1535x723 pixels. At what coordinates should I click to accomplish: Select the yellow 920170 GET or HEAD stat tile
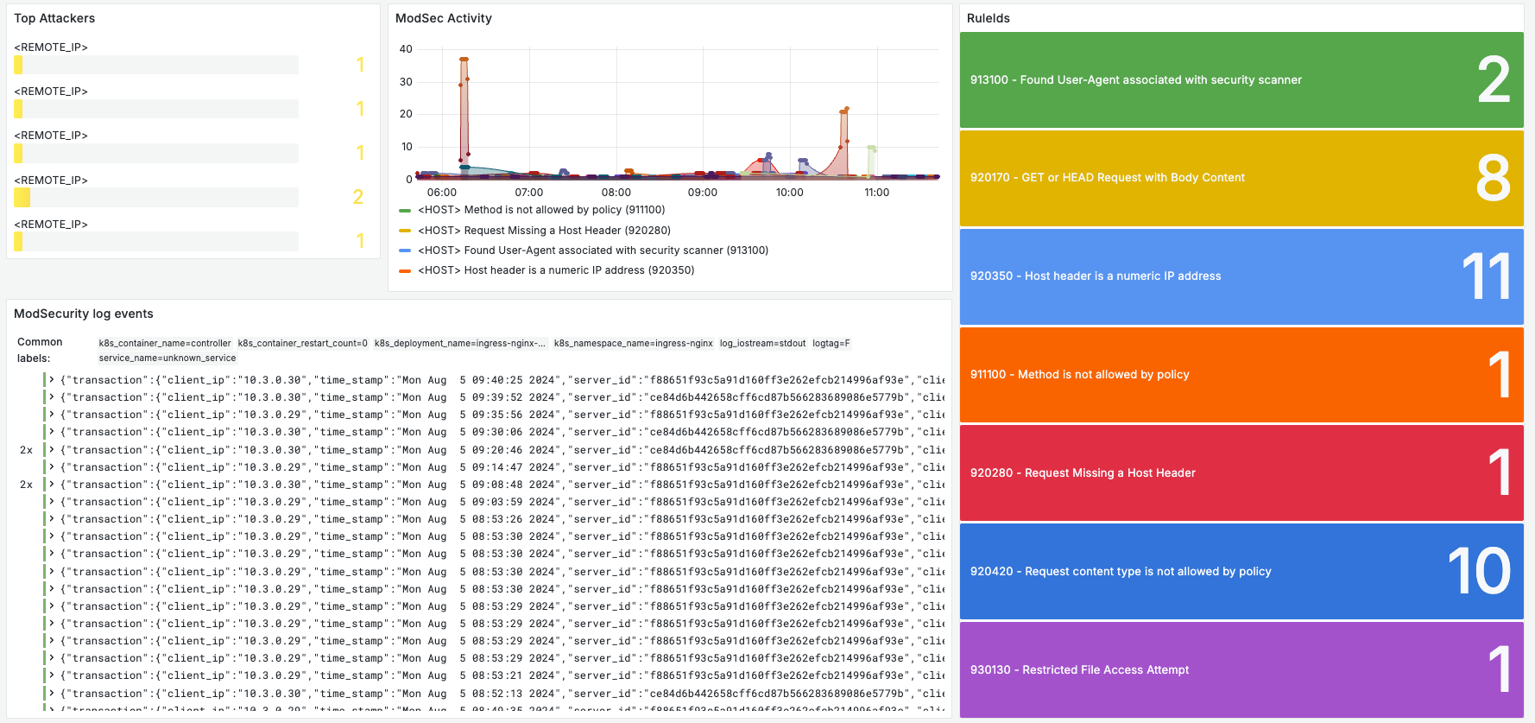[1241, 178]
